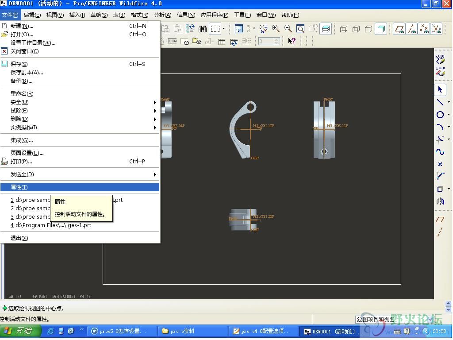Expand the 安全(U) submenu
The width and height of the screenshot is (453, 340).
(x=80, y=102)
